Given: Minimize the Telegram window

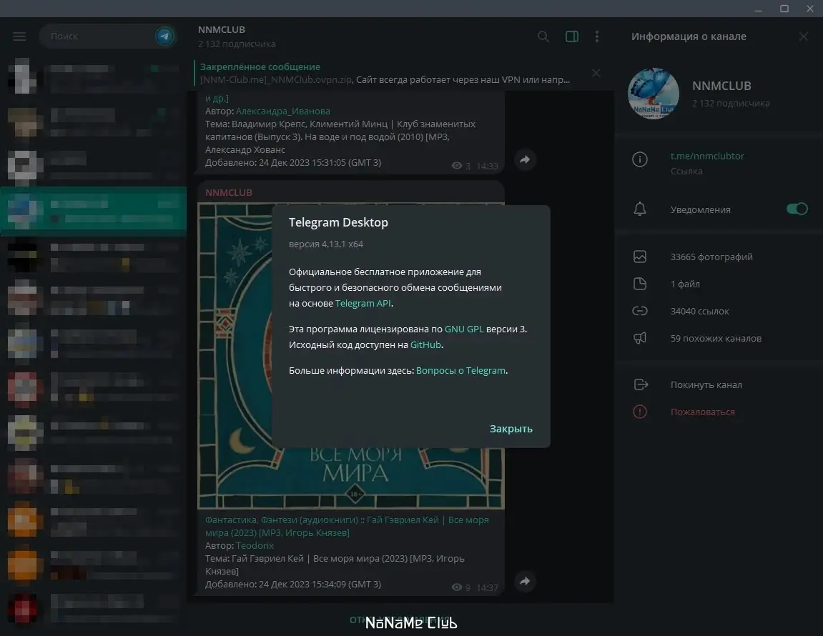Looking at the screenshot, I should [x=759, y=9].
